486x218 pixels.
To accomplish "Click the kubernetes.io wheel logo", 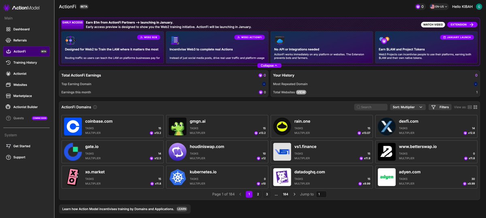I will pos(177,177).
